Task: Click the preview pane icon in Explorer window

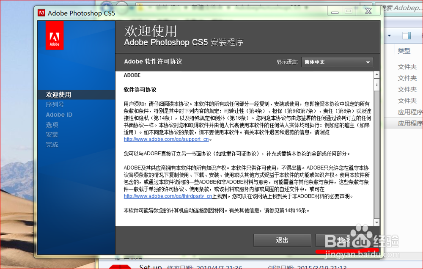Action: click(x=407, y=36)
